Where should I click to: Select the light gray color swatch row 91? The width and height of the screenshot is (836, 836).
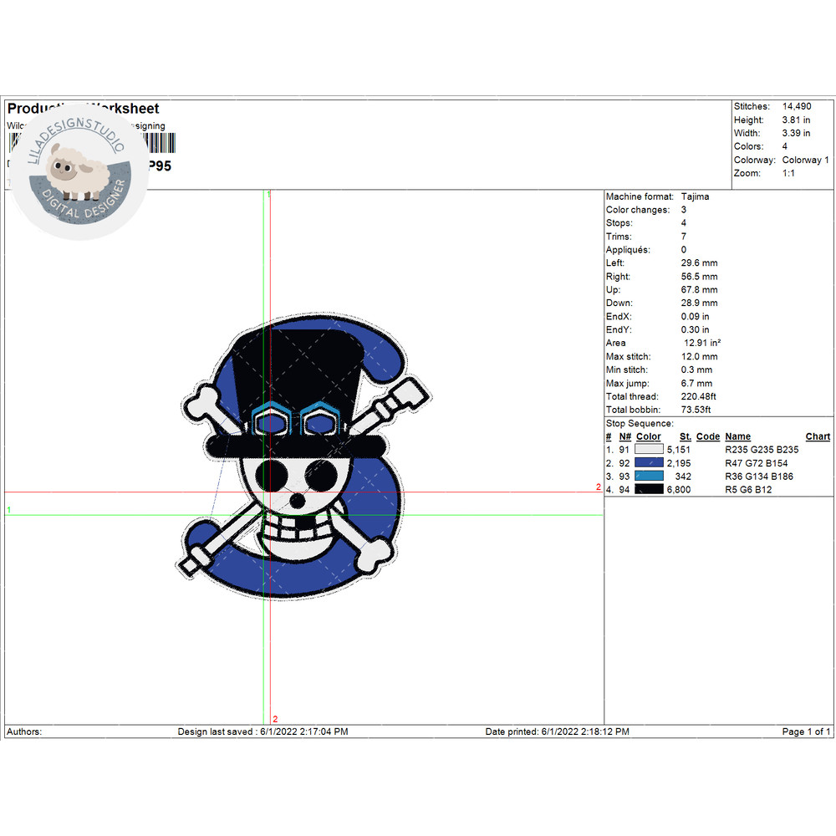click(649, 450)
